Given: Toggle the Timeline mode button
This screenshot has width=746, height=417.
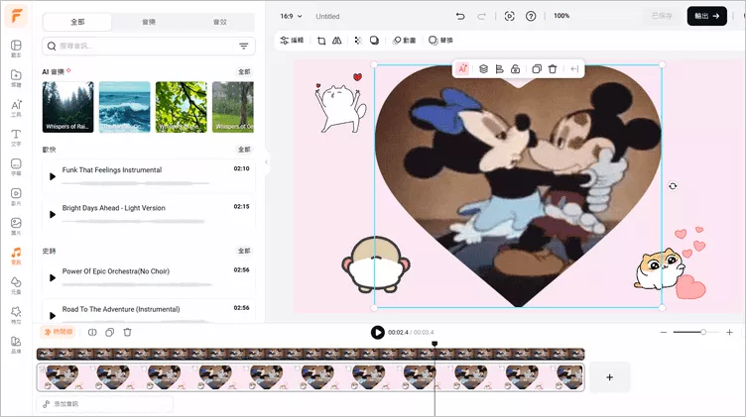Looking at the screenshot, I should pos(59,332).
